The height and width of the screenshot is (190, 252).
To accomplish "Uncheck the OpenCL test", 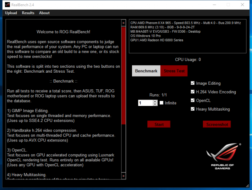I will (x=192, y=100).
